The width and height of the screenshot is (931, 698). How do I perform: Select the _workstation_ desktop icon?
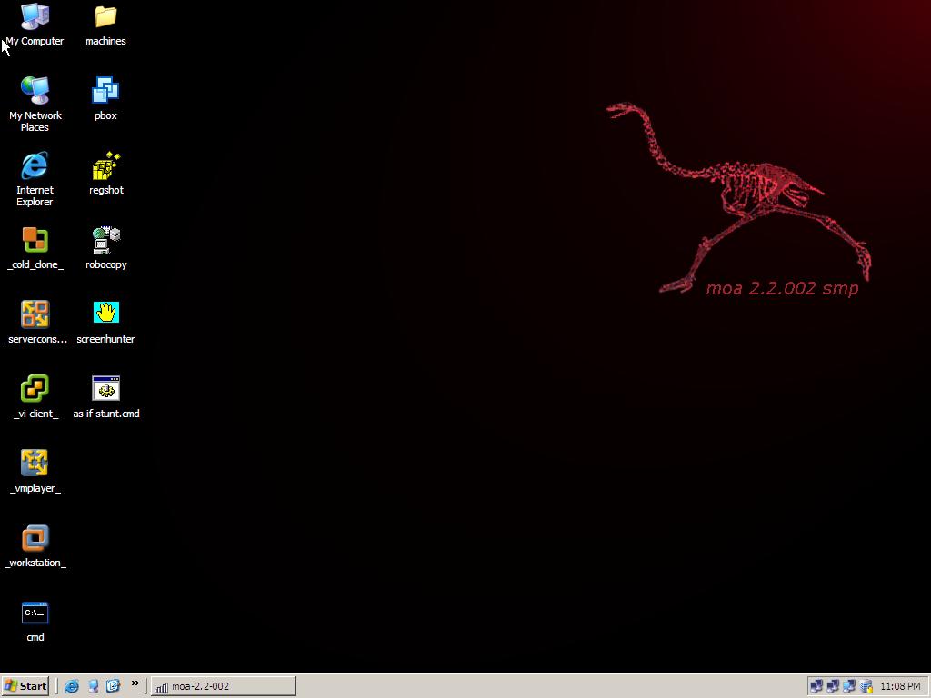coord(35,539)
